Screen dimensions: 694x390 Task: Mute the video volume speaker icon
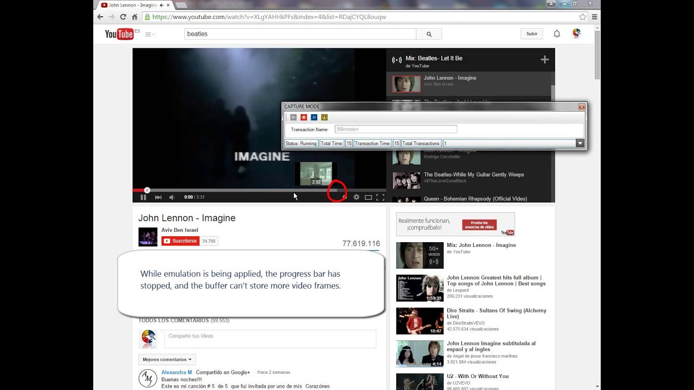pyautogui.click(x=172, y=197)
